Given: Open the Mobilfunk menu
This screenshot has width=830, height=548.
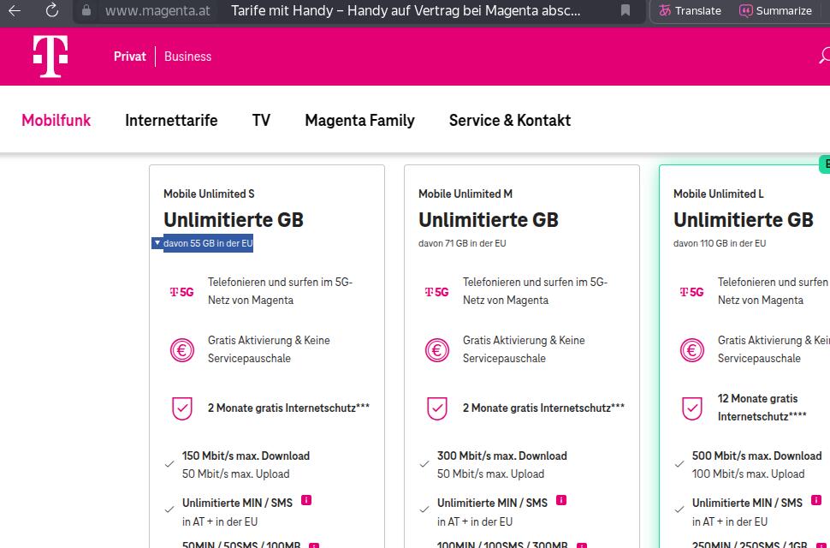Looking at the screenshot, I should coord(56,121).
